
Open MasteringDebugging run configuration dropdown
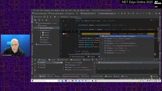click(x=107, y=13)
